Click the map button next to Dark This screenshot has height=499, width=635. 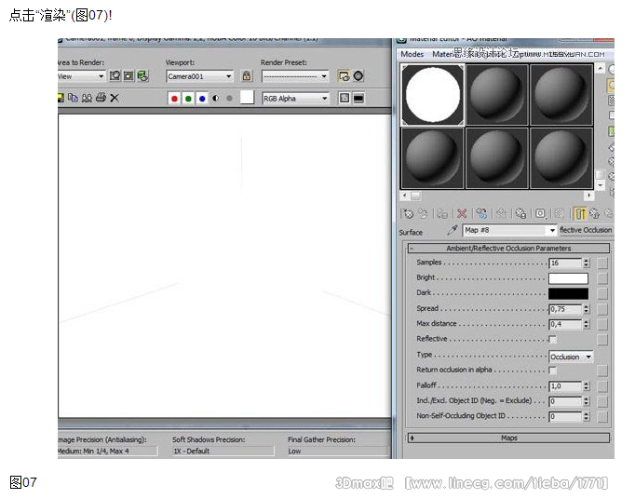tap(602, 293)
